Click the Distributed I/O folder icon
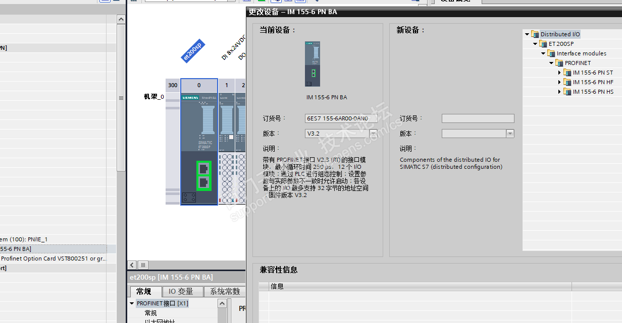622x323 pixels. pos(535,34)
